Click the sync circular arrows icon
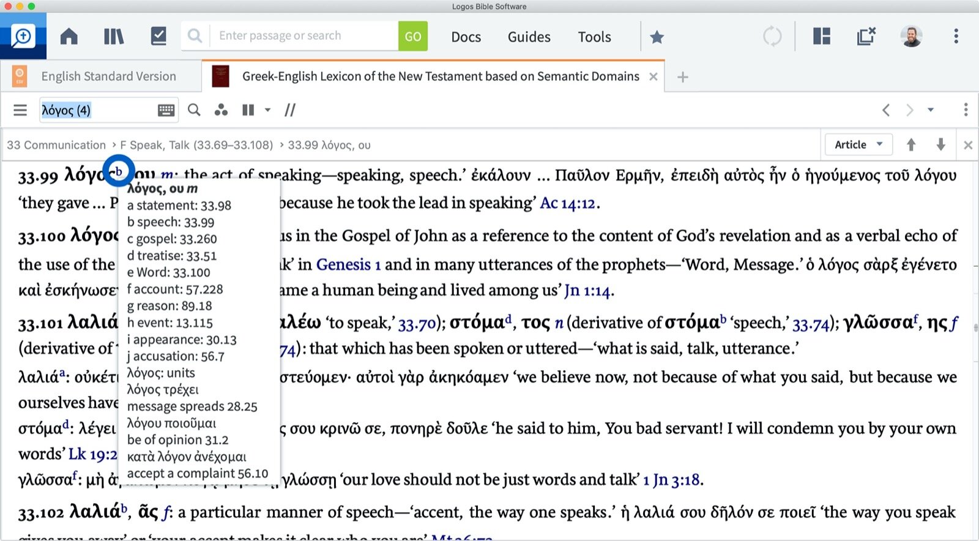The height and width of the screenshot is (541, 979). [x=772, y=37]
